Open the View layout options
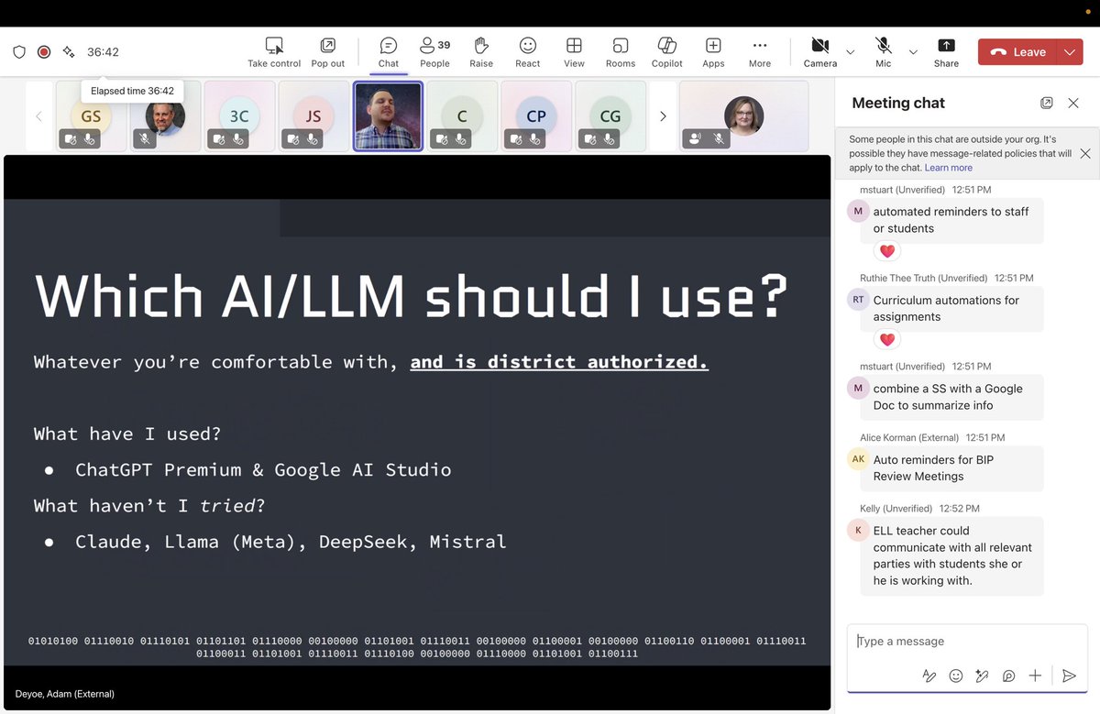 pos(574,52)
